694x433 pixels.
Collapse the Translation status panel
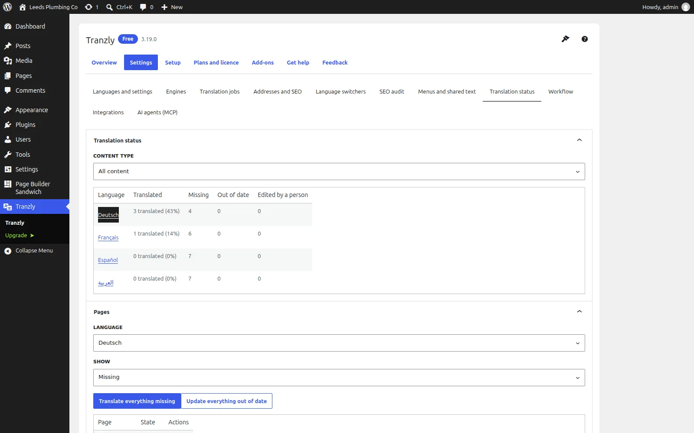(x=579, y=140)
